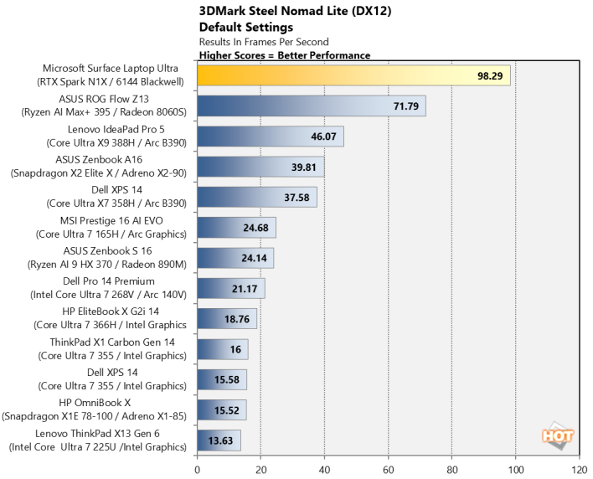Click the 37.58 bar value
593x479 pixels.
[296, 198]
